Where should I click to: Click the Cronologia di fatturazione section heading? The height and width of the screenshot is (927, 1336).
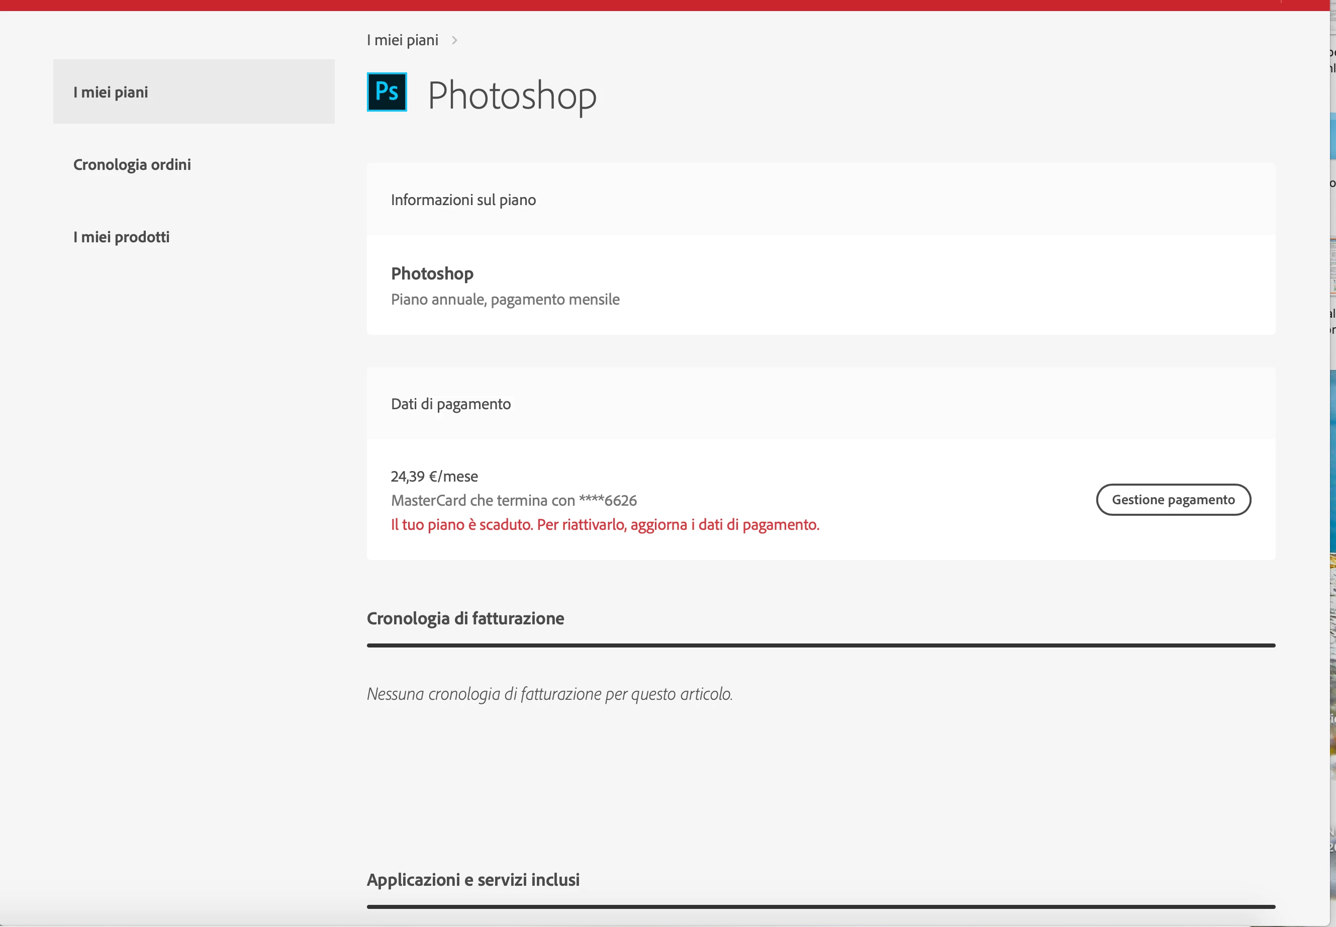tap(465, 618)
